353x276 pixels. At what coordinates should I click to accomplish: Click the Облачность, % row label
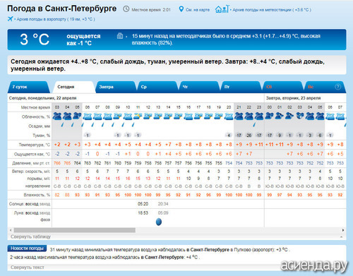point(36,116)
